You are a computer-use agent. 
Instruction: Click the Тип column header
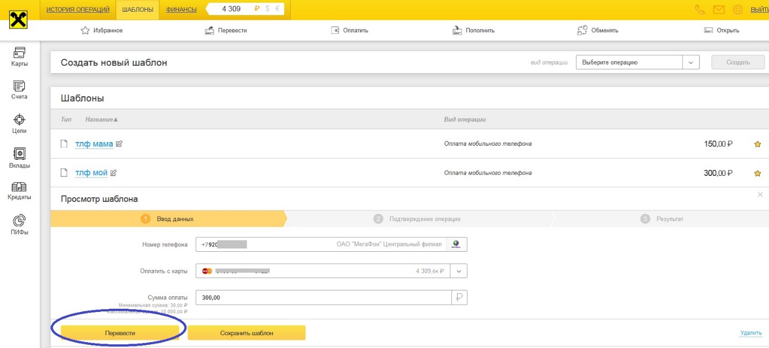point(66,119)
